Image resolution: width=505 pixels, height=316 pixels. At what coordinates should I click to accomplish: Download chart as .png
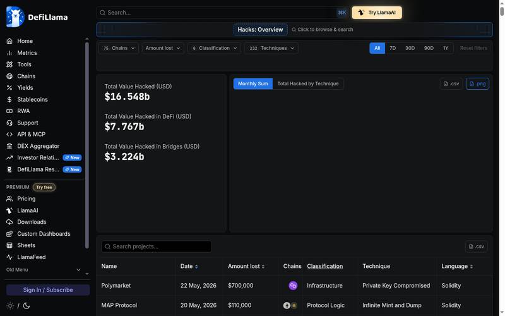tap(477, 84)
